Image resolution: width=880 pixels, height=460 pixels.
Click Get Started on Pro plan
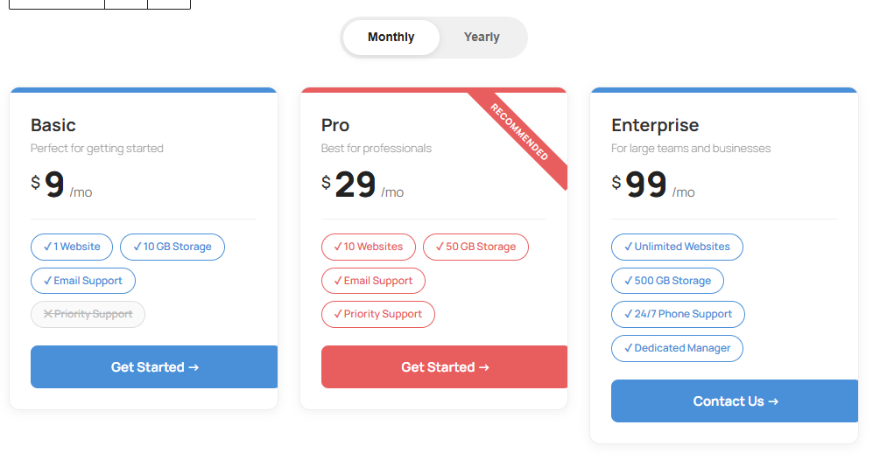(444, 367)
